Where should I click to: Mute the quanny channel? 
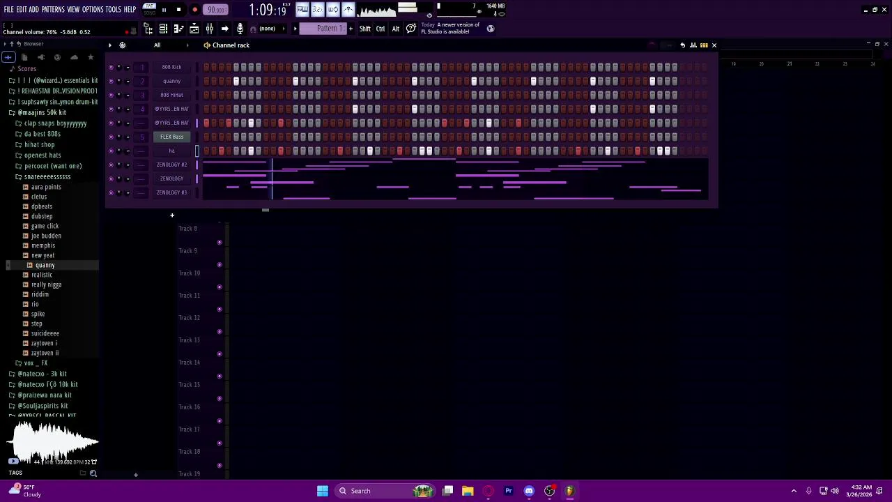point(111,81)
